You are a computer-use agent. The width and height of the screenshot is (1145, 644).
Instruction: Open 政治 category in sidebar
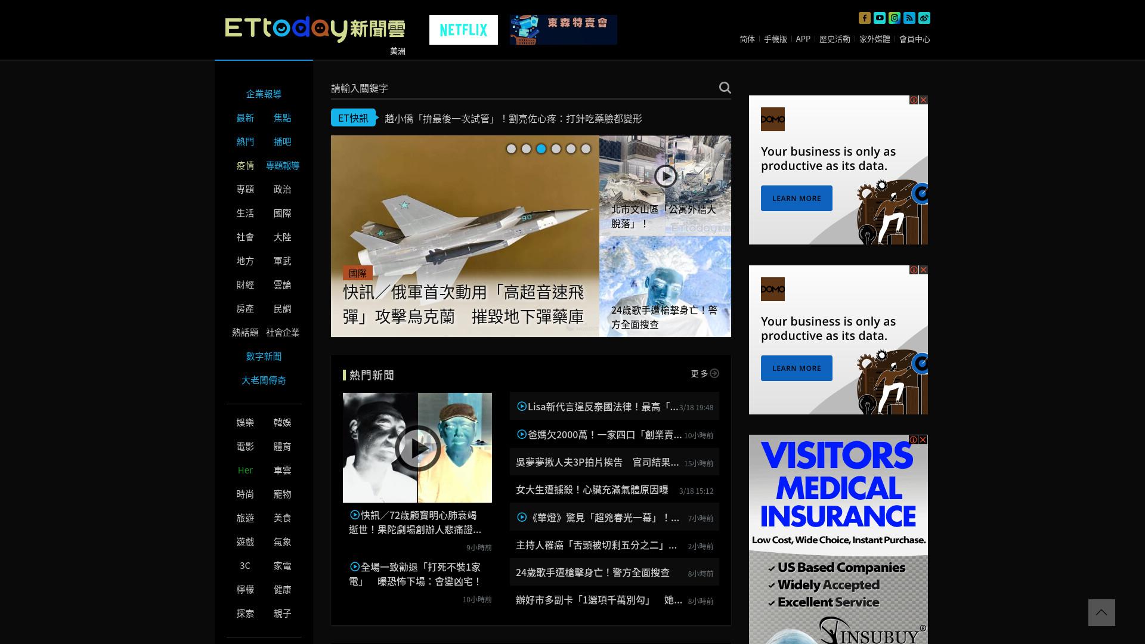[283, 189]
